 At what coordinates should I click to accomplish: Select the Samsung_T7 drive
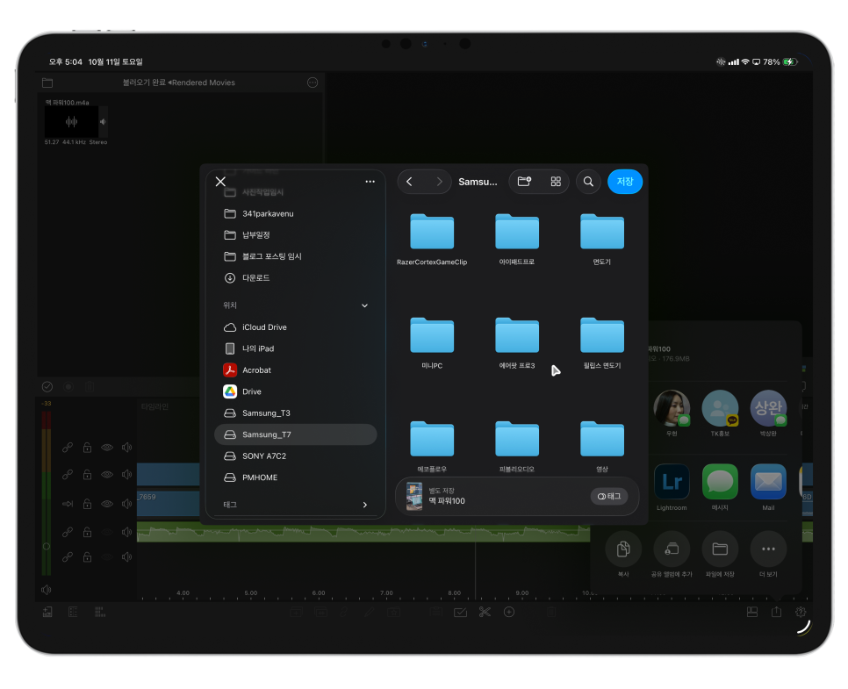pyautogui.click(x=295, y=434)
